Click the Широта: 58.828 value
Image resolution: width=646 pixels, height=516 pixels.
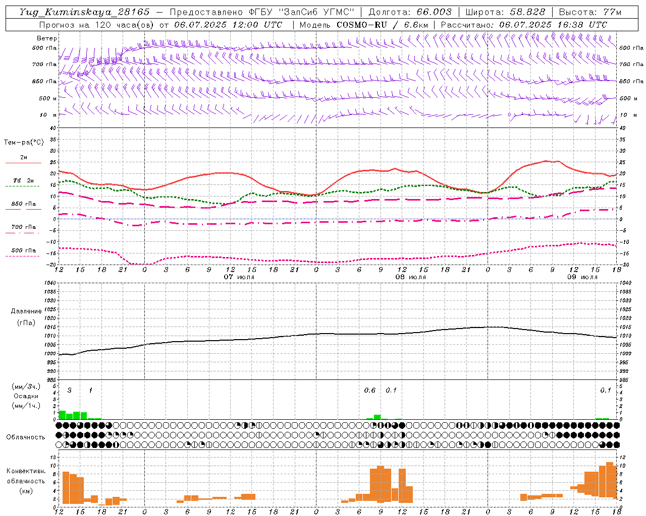(x=505, y=12)
